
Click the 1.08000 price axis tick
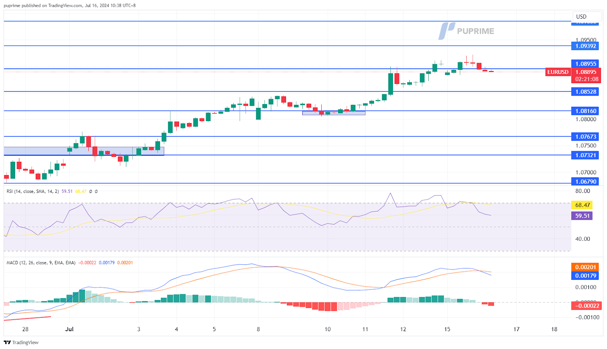(586, 119)
